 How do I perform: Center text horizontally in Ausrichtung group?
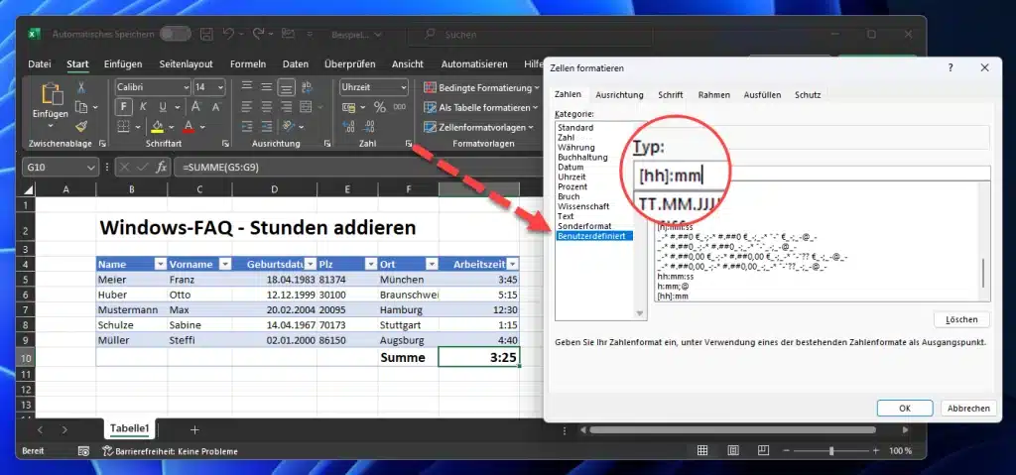click(266, 107)
